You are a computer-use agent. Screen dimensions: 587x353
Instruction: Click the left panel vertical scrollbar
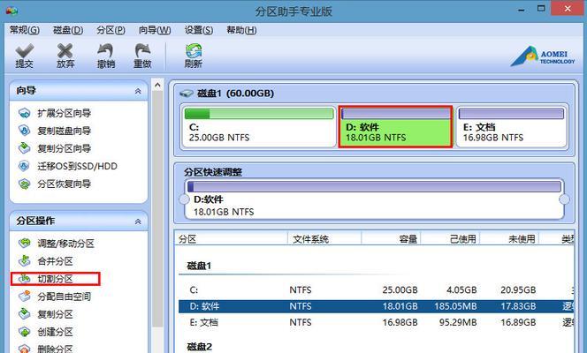157,209
